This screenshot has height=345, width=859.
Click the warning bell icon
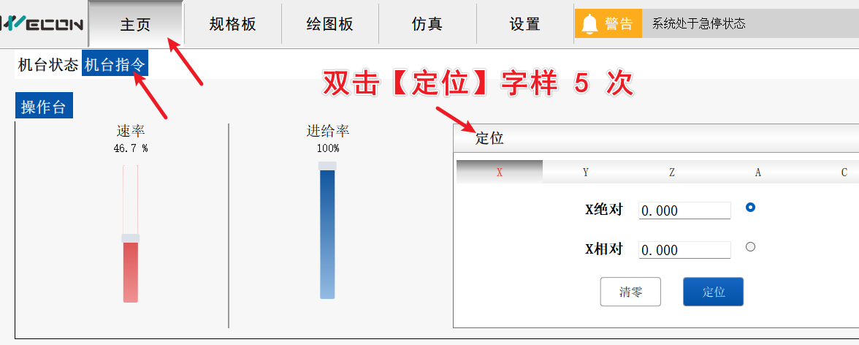point(590,23)
